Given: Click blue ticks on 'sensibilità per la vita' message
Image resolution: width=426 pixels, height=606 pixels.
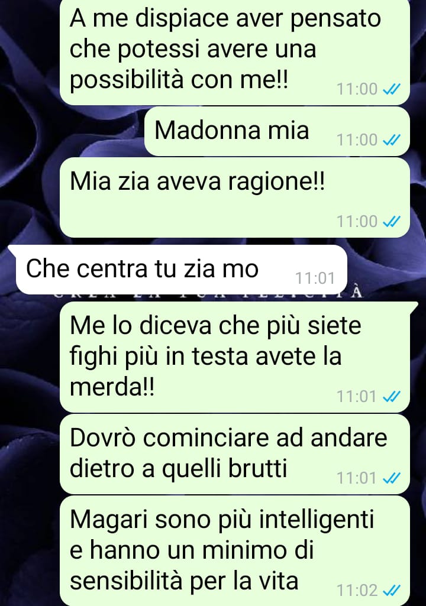Looking at the screenshot, I should coord(391,591).
